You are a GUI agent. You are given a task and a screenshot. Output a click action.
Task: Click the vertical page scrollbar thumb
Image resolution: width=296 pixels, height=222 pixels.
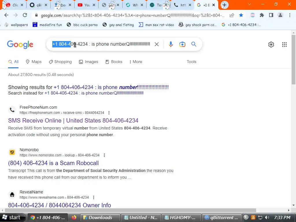click(294, 60)
